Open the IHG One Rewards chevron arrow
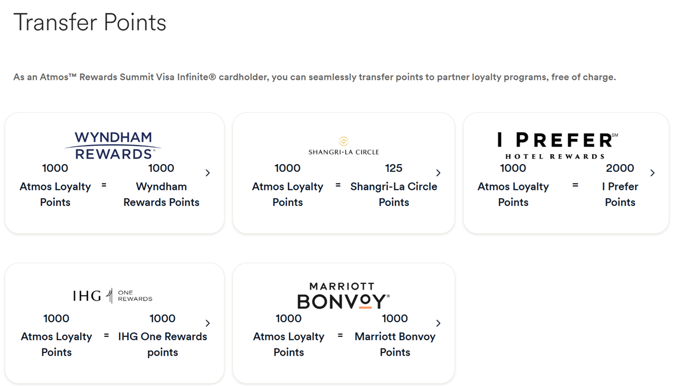This screenshot has width=673, height=386. [x=207, y=323]
